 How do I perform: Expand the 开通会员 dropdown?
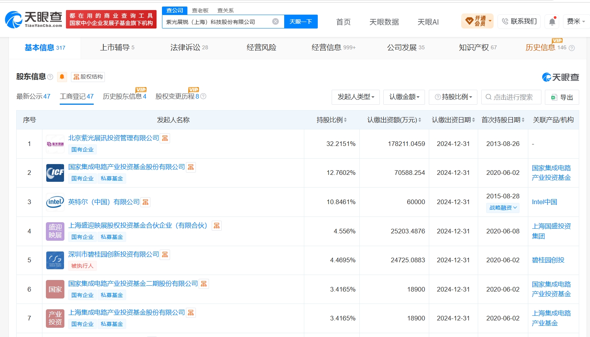(x=477, y=21)
